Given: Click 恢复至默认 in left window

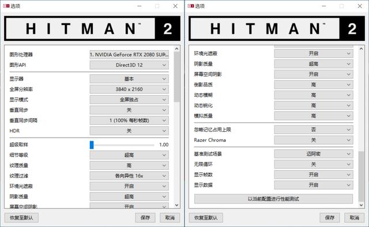Looking at the screenshot, I should [x=21, y=218].
